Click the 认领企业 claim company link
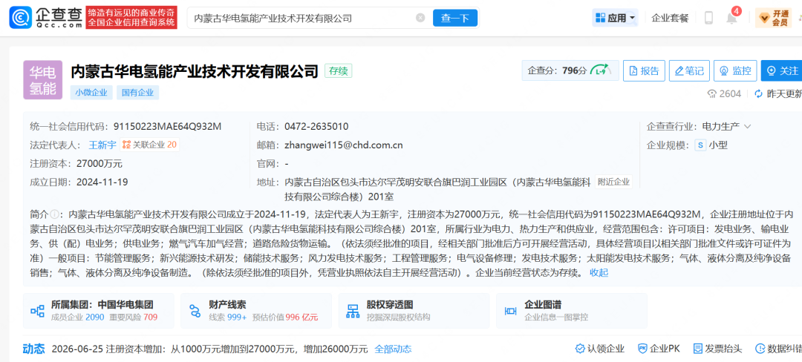The height and width of the screenshot is (362, 802). coord(600,349)
